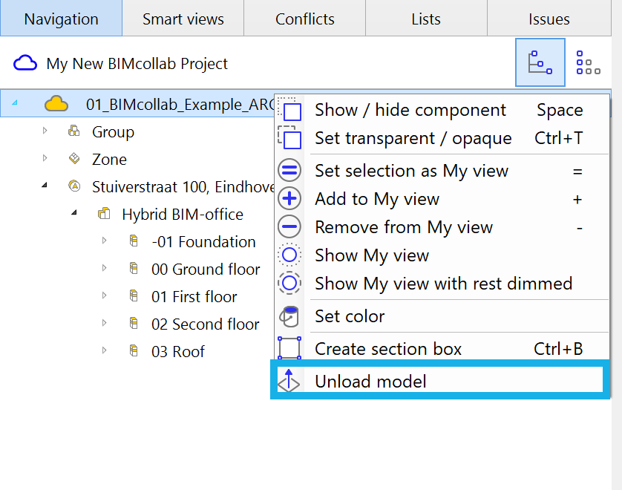Select the 02 Second floor tree item
The width and height of the screenshot is (622, 490).
pyautogui.click(x=205, y=324)
